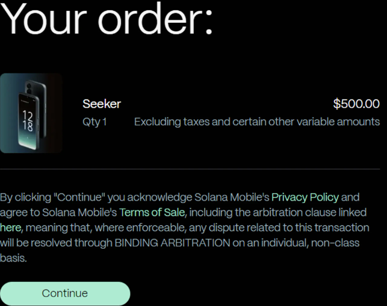Click the Continue button

coord(65,293)
